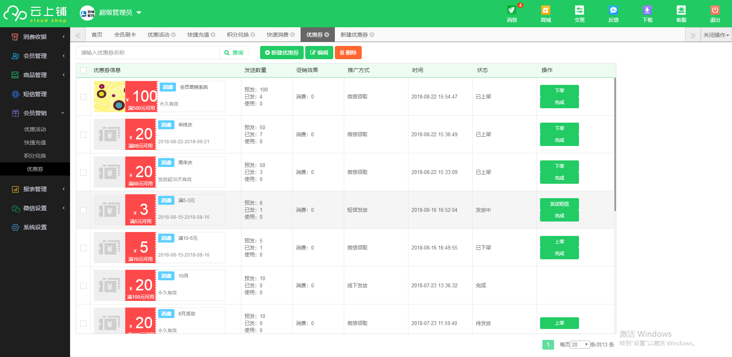Click the table vertical scrollbar
The width and height of the screenshot is (732, 357).
click(x=615, y=144)
